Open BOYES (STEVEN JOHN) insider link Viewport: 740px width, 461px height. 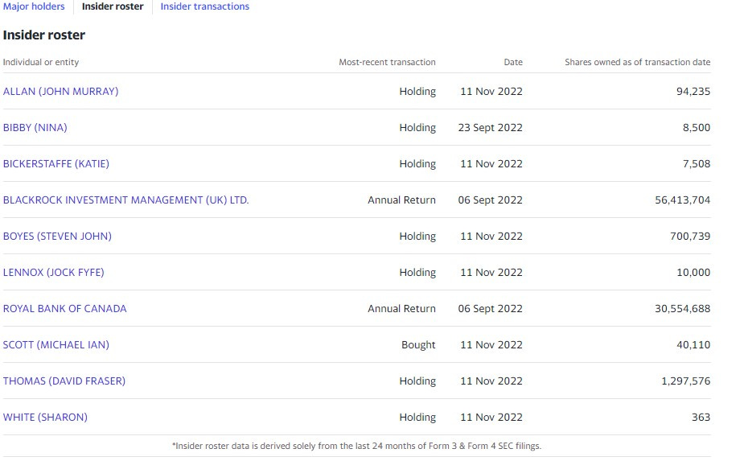point(58,237)
